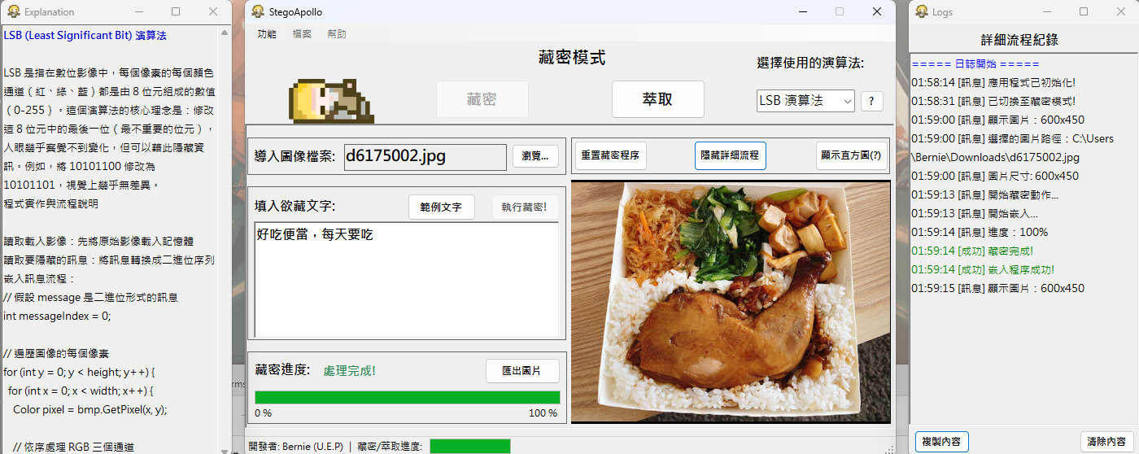Click the bento lunch preview image
Screen dimensions: 1139x454
(731, 302)
